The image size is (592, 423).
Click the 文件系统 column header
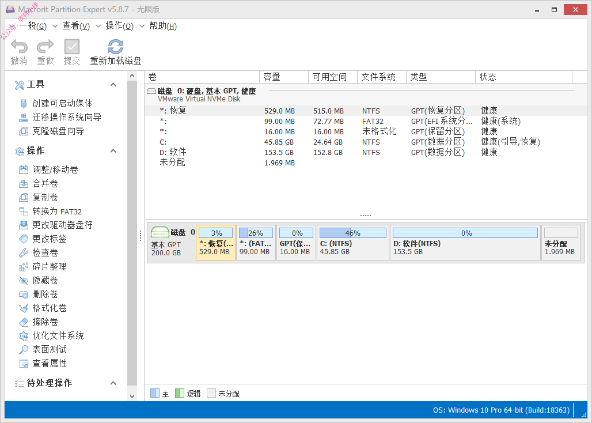[382, 77]
